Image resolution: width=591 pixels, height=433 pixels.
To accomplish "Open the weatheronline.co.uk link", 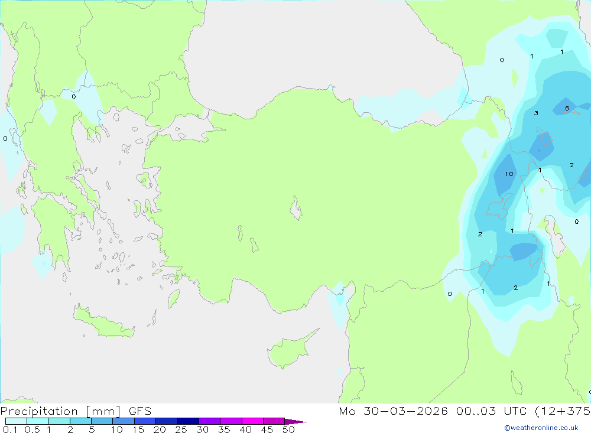I will (x=541, y=428).
